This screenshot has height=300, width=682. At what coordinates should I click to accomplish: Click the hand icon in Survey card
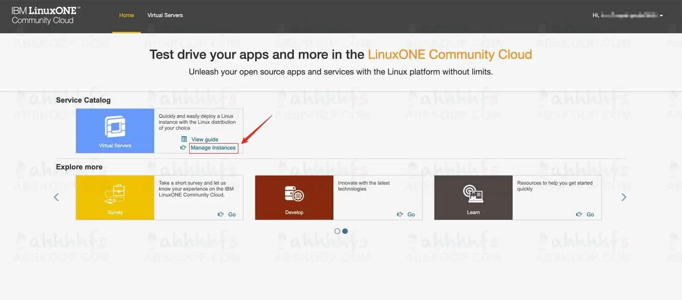coord(221,214)
